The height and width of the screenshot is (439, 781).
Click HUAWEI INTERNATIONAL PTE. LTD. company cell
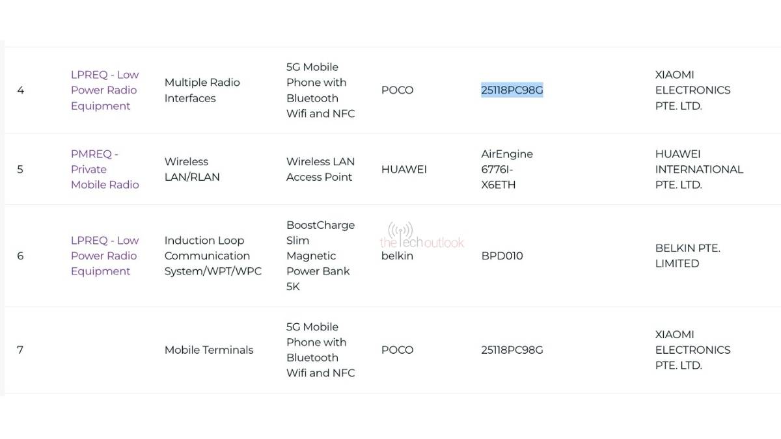tap(698, 169)
